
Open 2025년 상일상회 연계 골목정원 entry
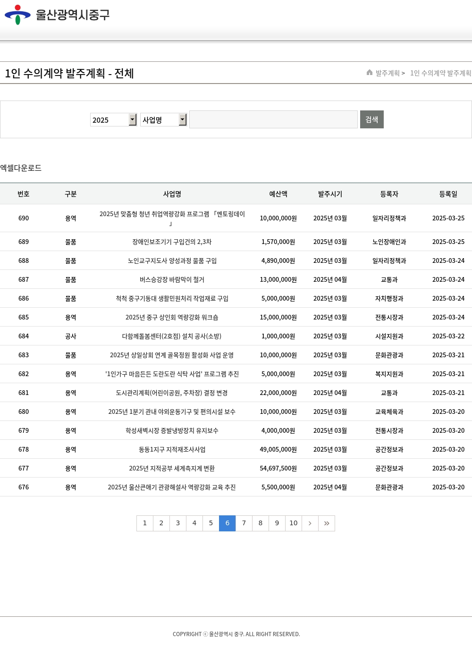click(172, 355)
